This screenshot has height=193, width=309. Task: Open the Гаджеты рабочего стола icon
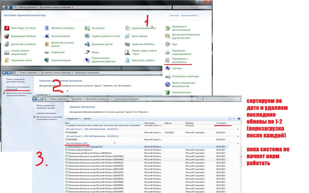[87, 36]
